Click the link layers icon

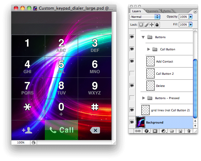tap(138, 131)
